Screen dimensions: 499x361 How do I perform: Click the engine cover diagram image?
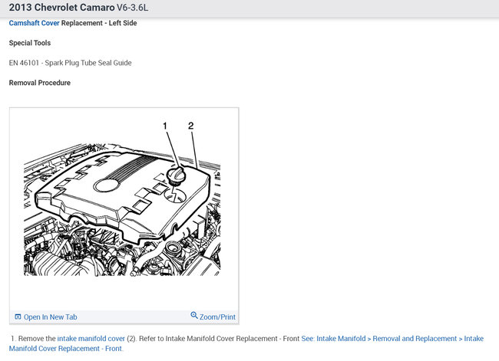[x=122, y=199]
